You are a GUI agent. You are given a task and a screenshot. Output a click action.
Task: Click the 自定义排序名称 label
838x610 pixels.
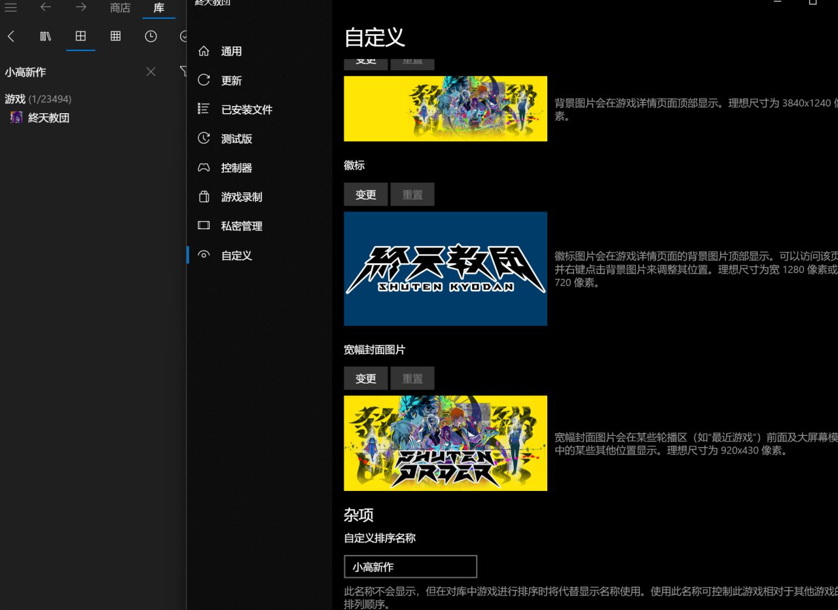[x=380, y=538]
